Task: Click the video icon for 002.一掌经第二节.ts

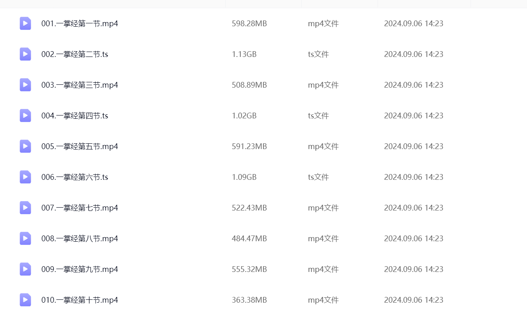Action: coord(25,54)
